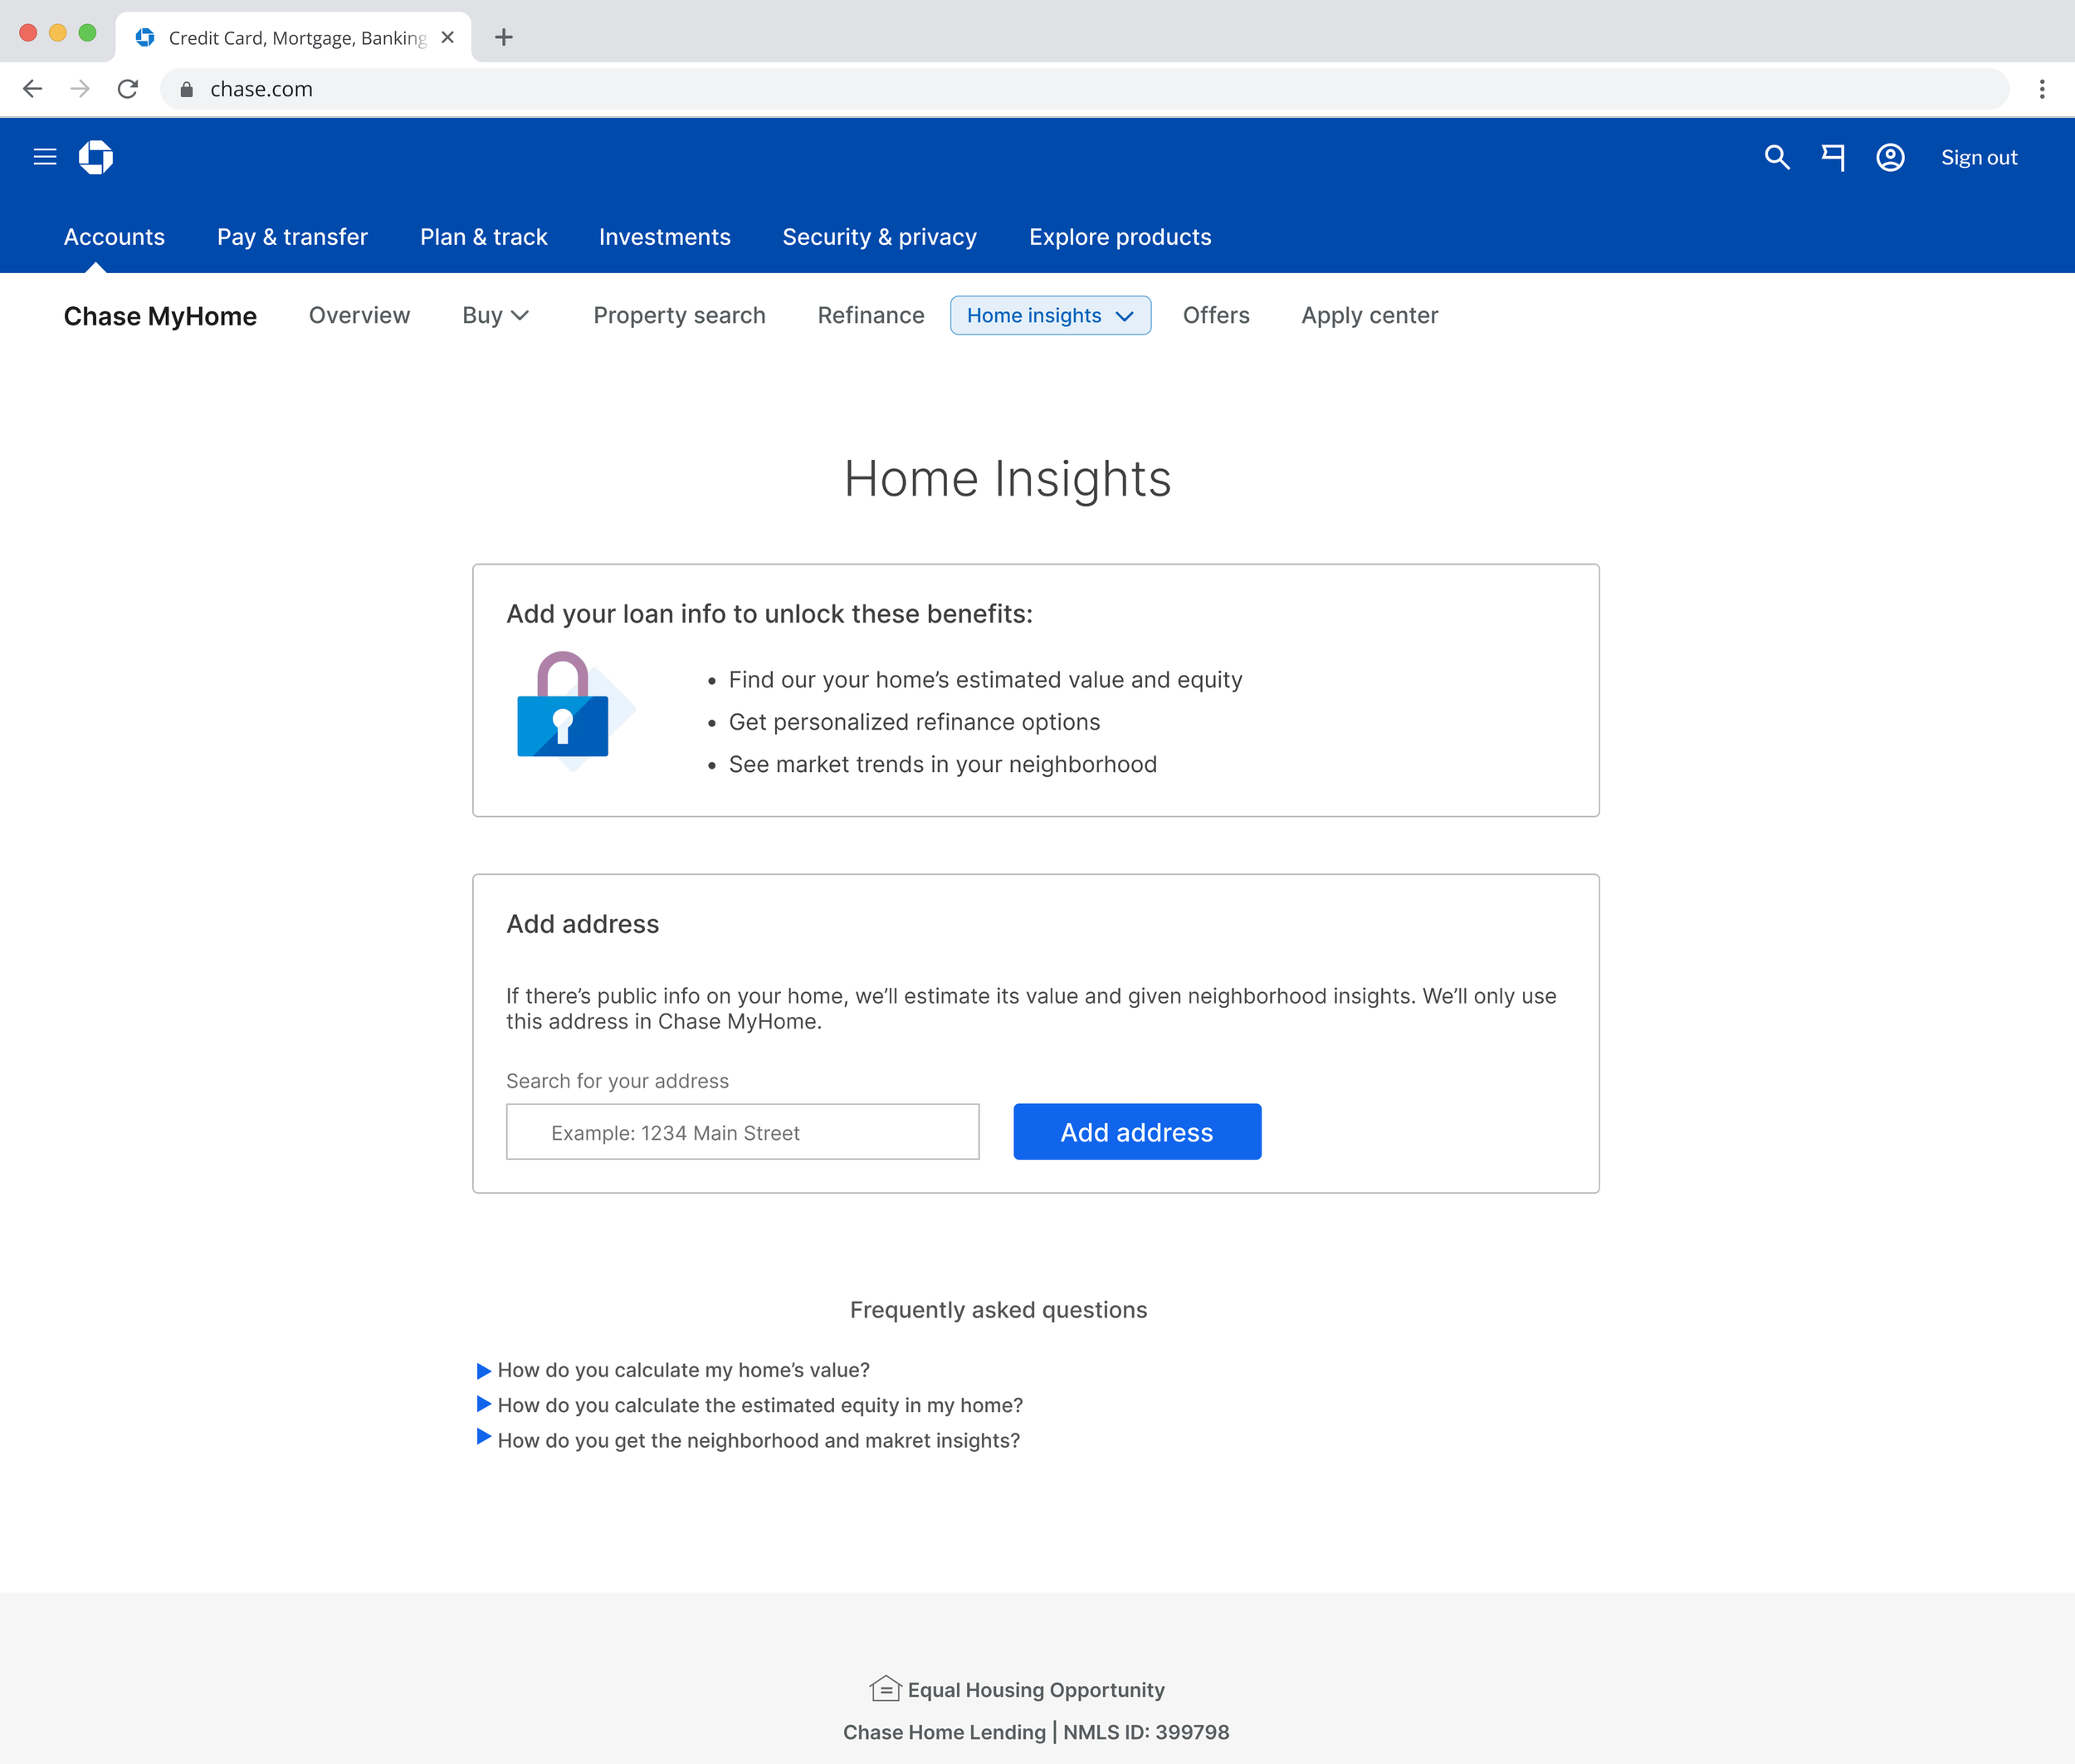Click 'Get personalized refinance options' text
This screenshot has width=2075, height=1764.
914,722
